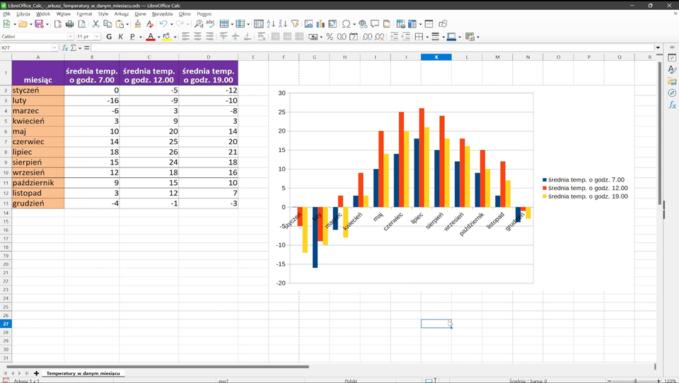Toggle Bold formatting (G button)
The image size is (679, 383).
pos(109,37)
